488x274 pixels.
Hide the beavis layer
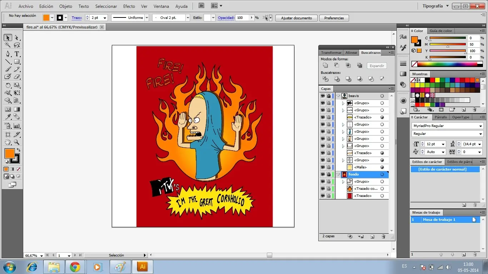tap(323, 96)
